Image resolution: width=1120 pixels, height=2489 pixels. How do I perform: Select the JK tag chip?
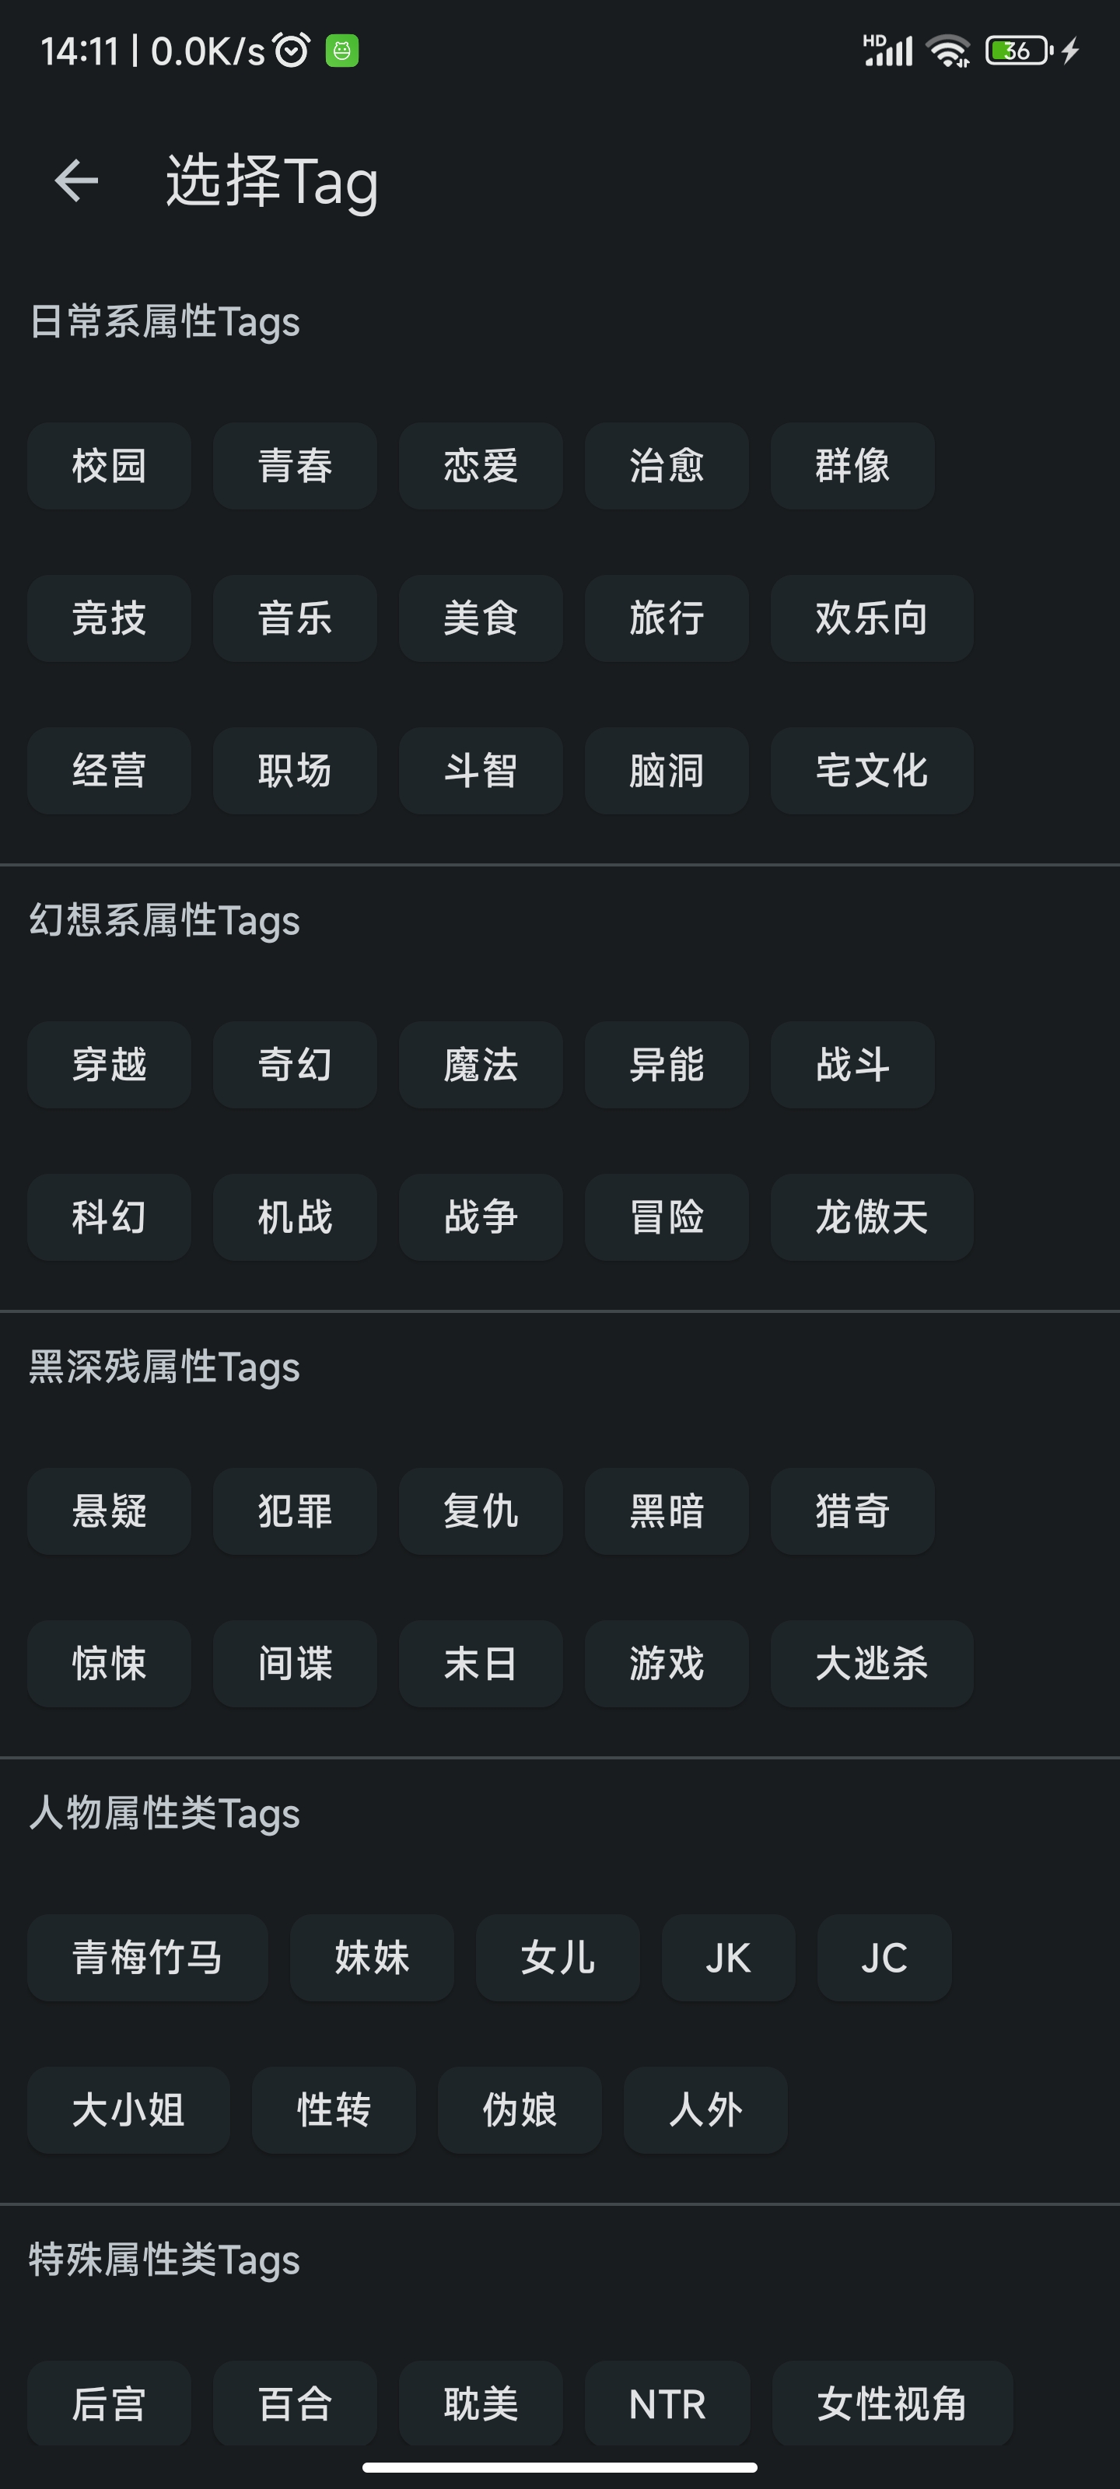728,1958
